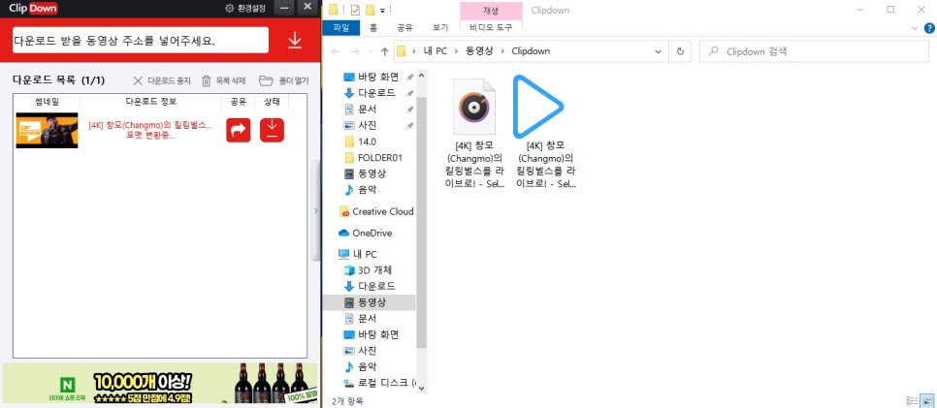
Task: Switch to the 홈 ribbon tab
Action: (x=373, y=27)
